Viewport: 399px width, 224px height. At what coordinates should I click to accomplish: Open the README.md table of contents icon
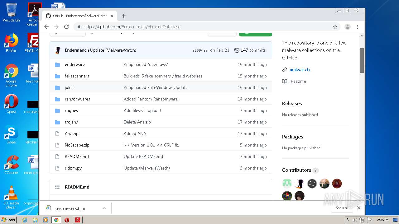pos(57,187)
